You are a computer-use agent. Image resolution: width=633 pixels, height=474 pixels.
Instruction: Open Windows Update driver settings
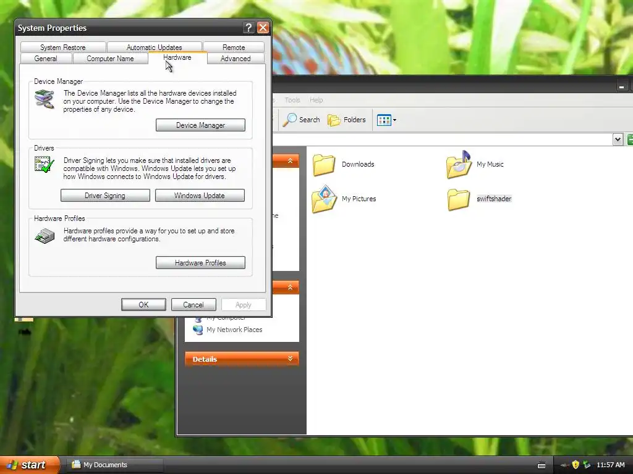click(200, 196)
